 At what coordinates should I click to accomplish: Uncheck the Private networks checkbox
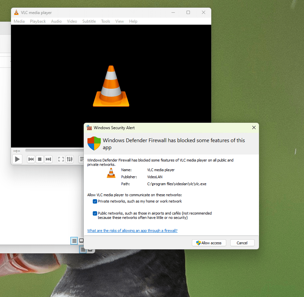click(x=95, y=202)
